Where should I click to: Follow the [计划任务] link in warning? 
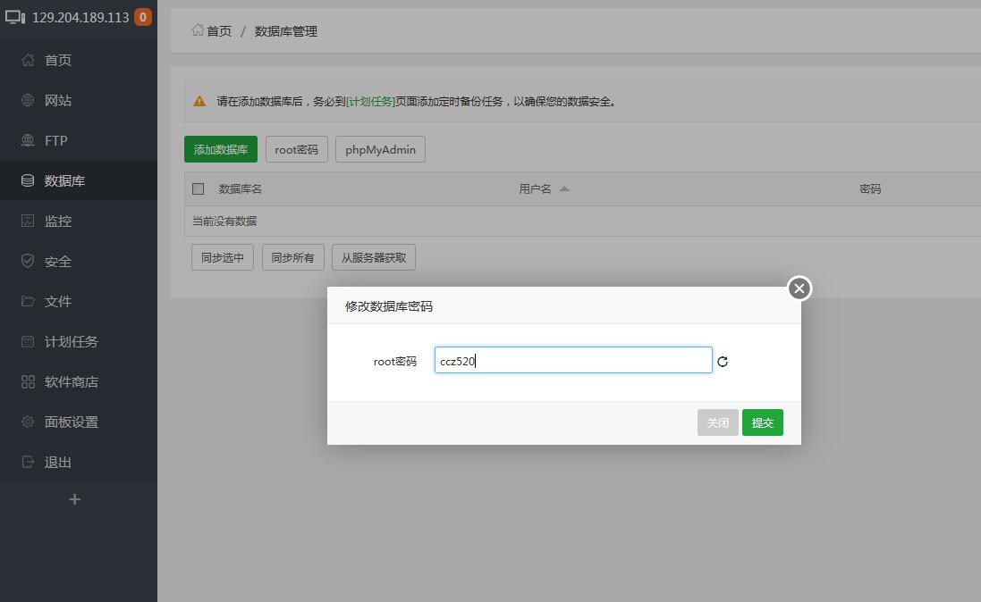pos(370,102)
